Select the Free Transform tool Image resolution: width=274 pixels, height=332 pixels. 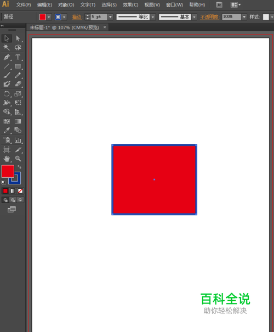[18, 103]
